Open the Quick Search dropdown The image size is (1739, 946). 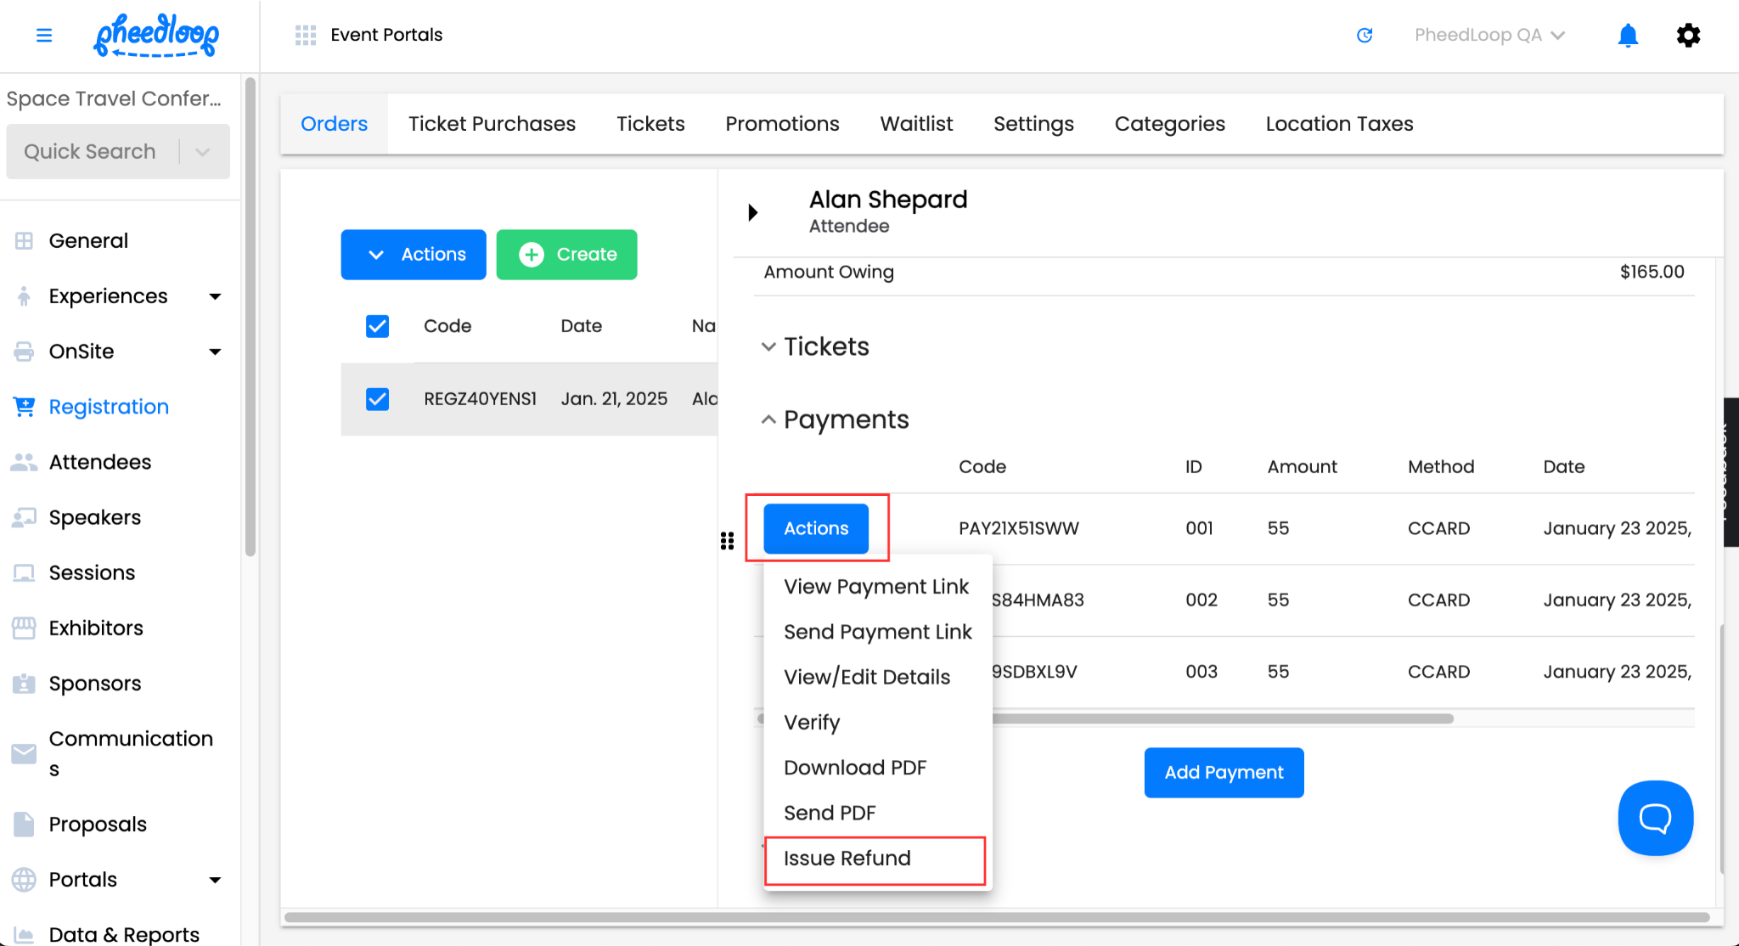pos(202,152)
